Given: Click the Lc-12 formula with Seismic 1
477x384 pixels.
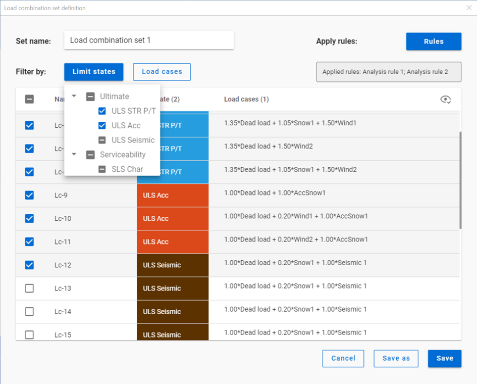Looking at the screenshot, I should (295, 263).
